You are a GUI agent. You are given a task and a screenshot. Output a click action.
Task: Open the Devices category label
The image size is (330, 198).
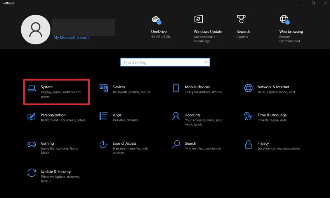(119, 87)
